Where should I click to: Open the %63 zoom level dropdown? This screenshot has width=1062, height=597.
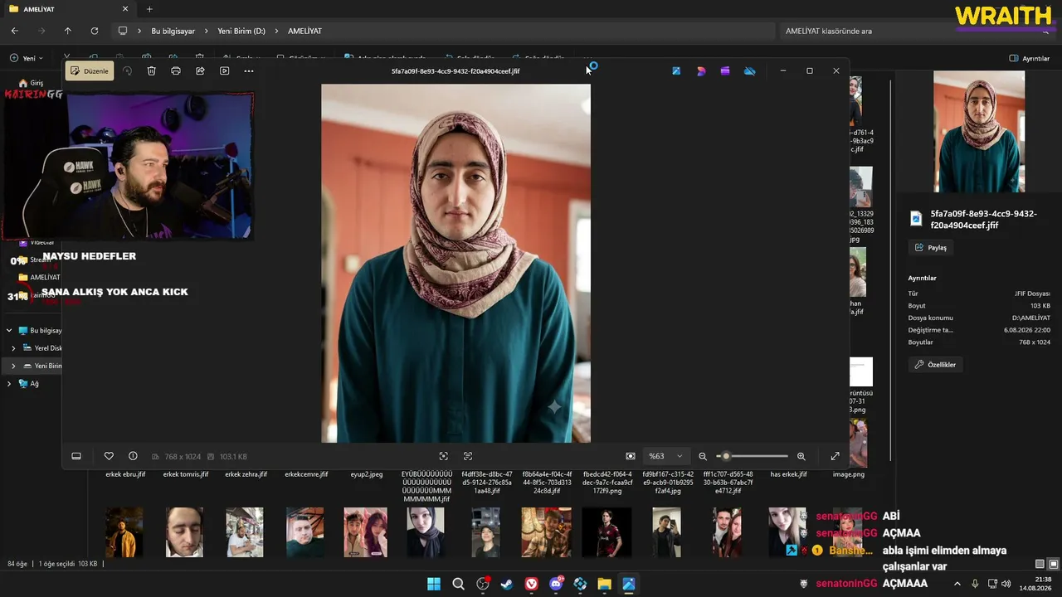pos(665,456)
